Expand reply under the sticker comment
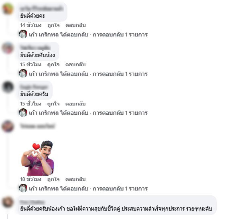Viewport: 244px width, 219px height. 88,189
